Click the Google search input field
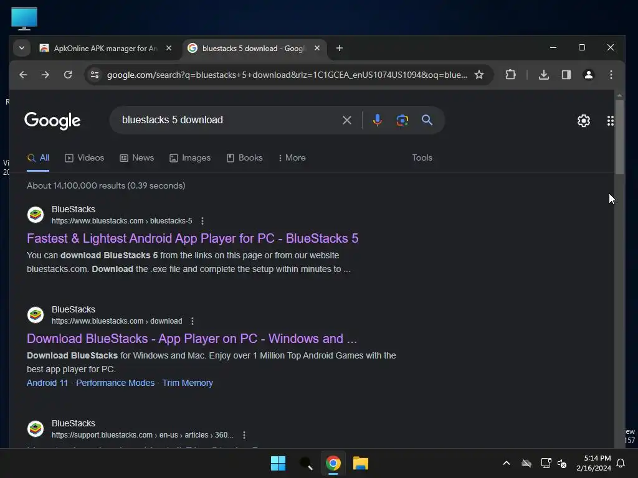Screen dimensions: 638x478 pos(228,120)
